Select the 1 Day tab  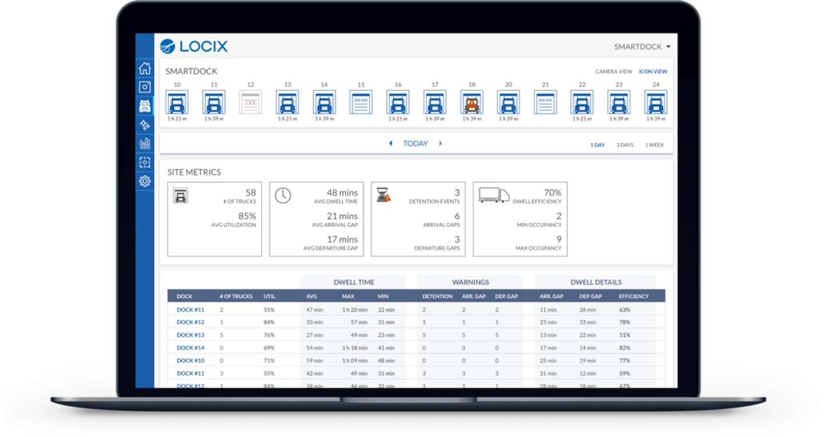click(598, 145)
